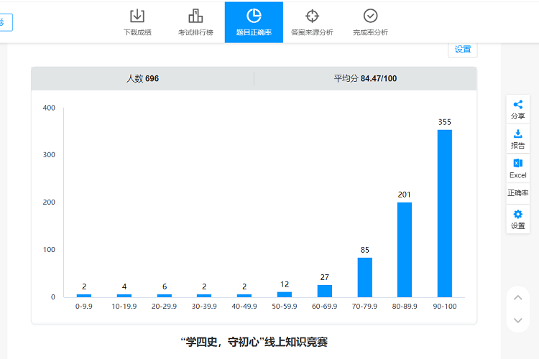Click the 60-69.9 bar labeled 27

coord(325,291)
